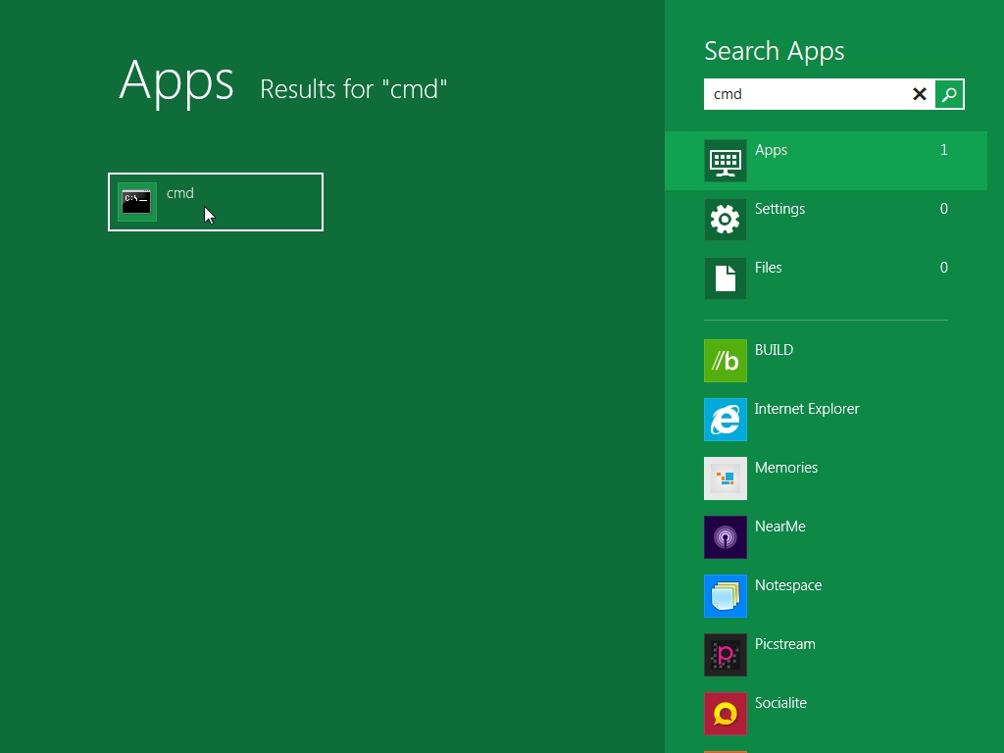Open the NearMe app icon
The image size is (1004, 753).
(726, 537)
